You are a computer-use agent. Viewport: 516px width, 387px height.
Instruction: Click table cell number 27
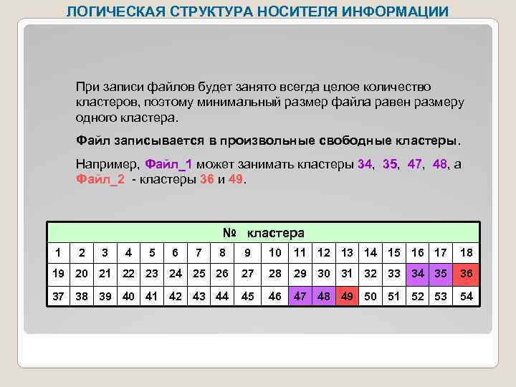coord(247,274)
